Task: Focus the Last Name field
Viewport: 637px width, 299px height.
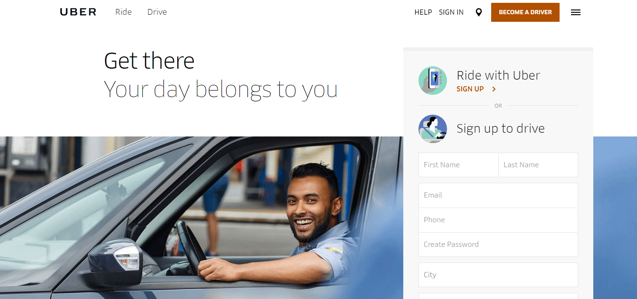Action: [538, 165]
